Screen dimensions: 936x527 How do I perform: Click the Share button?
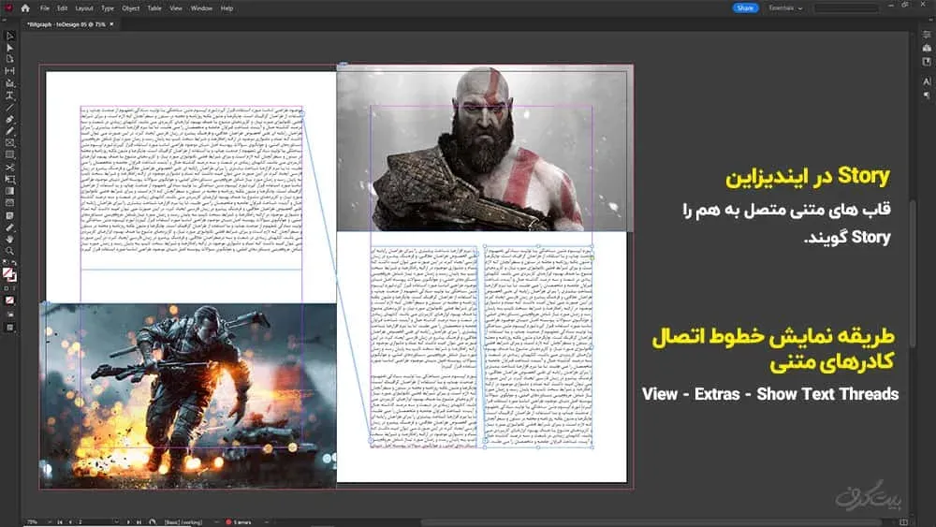pyautogui.click(x=745, y=7)
